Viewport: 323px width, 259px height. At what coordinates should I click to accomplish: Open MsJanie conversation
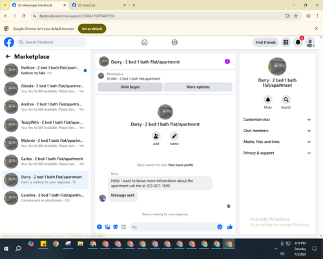tap(45, 143)
